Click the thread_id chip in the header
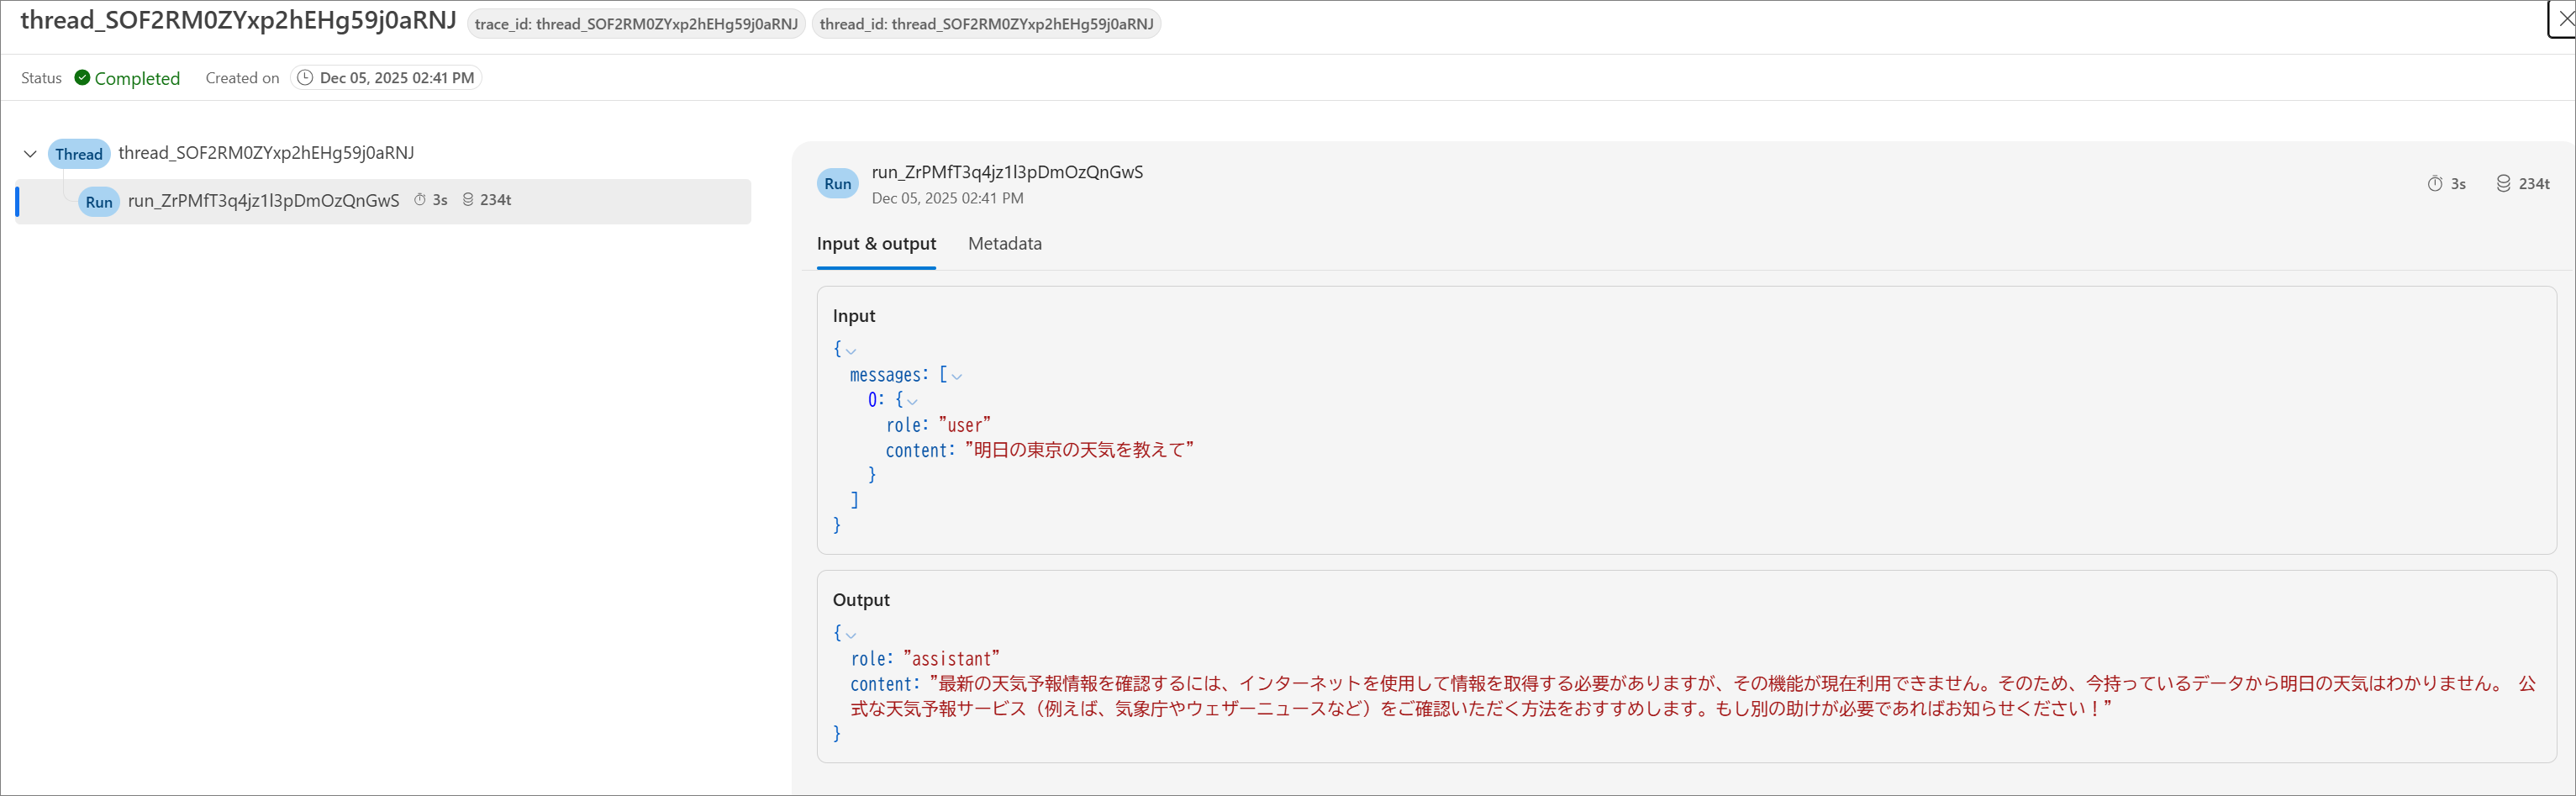Screen dimensions: 2576x796 point(986,24)
